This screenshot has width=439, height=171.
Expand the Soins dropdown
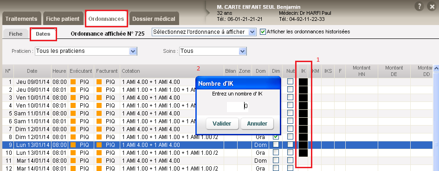point(213,51)
